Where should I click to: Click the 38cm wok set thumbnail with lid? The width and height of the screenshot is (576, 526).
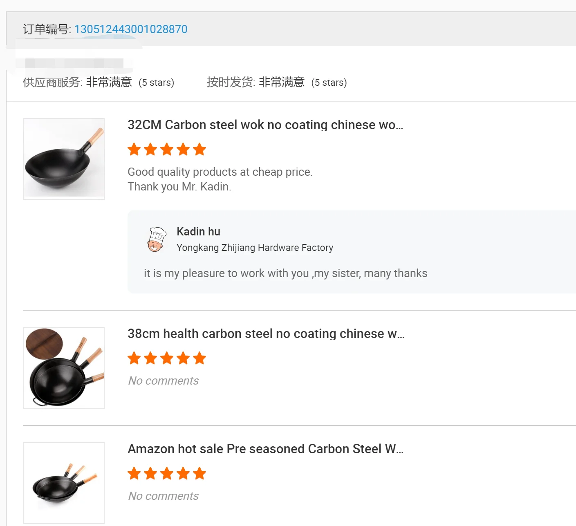(x=64, y=368)
